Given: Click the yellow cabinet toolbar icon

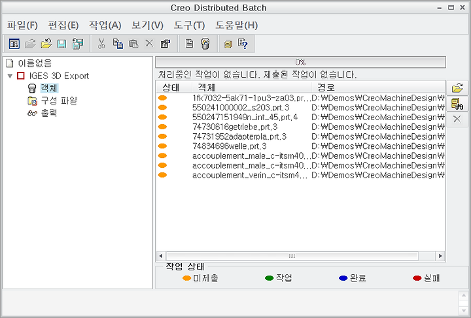Looking at the screenshot, I should (228, 44).
